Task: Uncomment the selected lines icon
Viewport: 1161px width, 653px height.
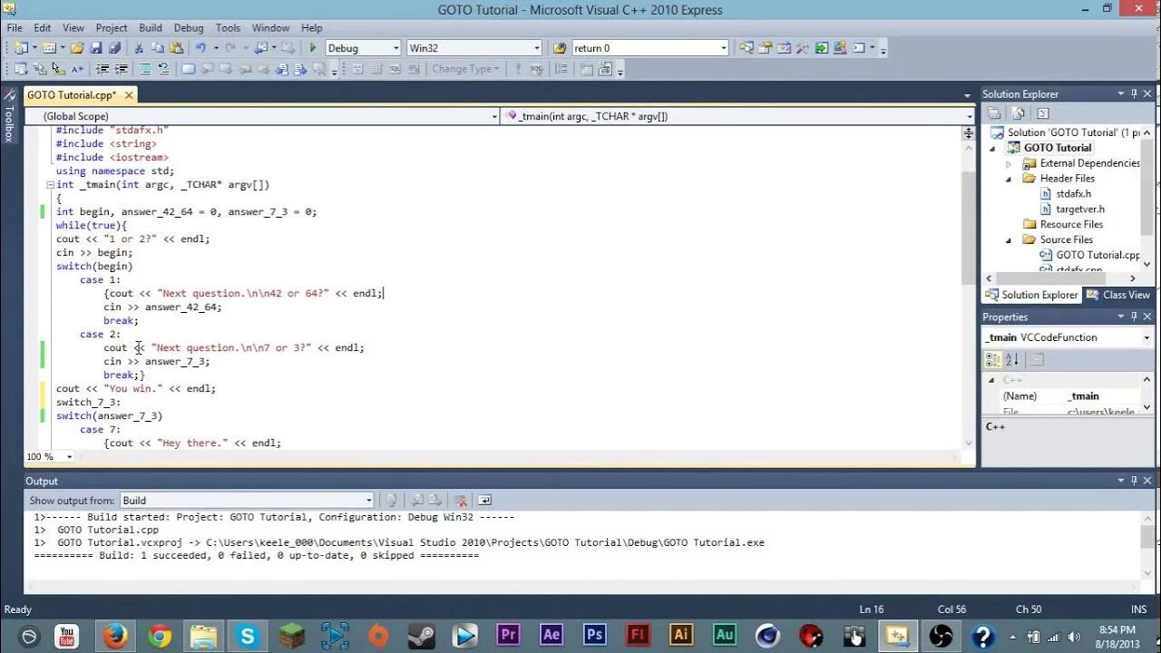Action: click(x=163, y=69)
